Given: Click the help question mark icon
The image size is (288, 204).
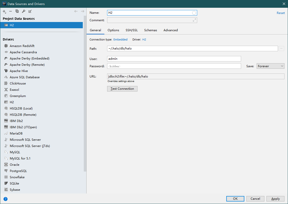Looking at the screenshot, I should 6,199.
